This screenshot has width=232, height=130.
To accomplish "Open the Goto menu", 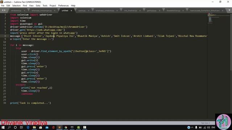I will (x=38, y=6).
